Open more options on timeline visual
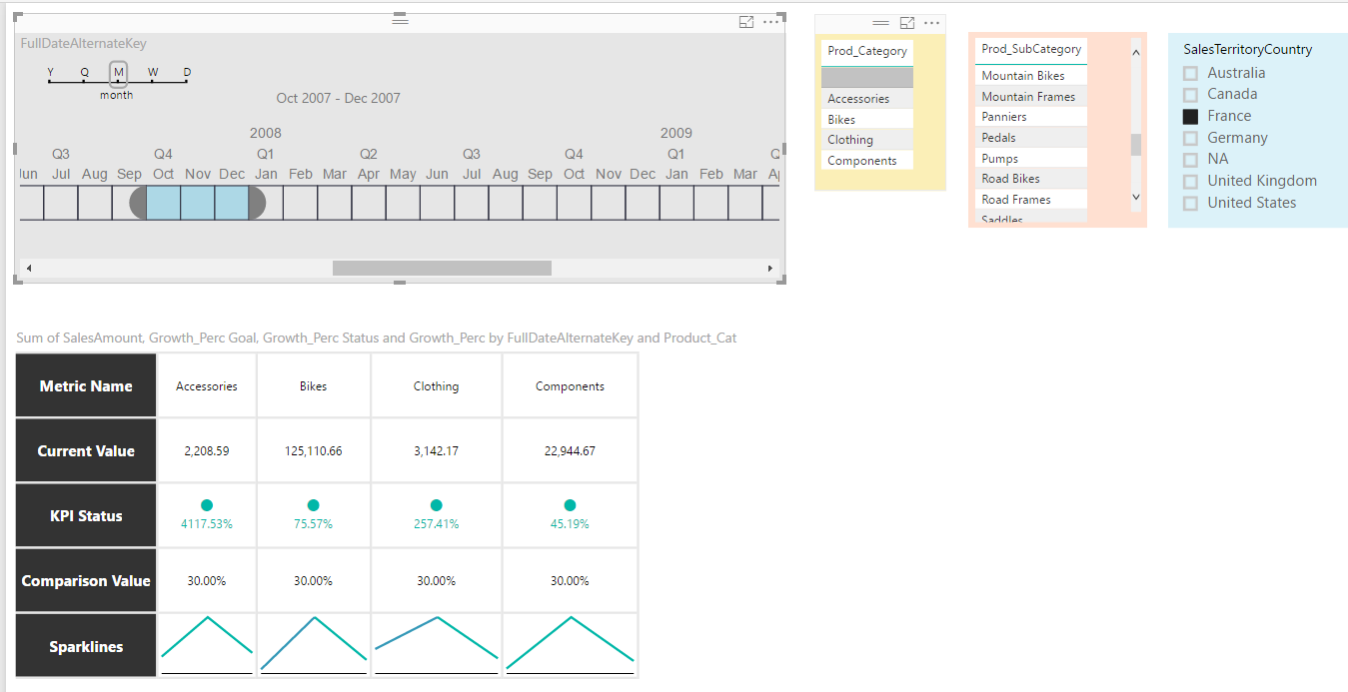 tap(771, 22)
